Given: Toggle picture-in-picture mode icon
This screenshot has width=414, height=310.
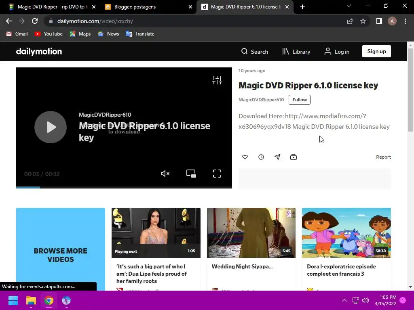Looking at the screenshot, I should (191, 174).
